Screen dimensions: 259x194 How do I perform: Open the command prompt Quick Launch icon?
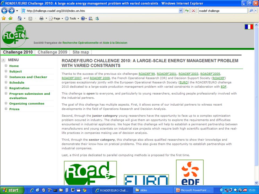[x=55, y=190]
